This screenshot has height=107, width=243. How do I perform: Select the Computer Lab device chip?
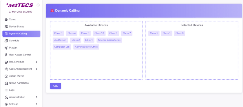tap(62, 47)
